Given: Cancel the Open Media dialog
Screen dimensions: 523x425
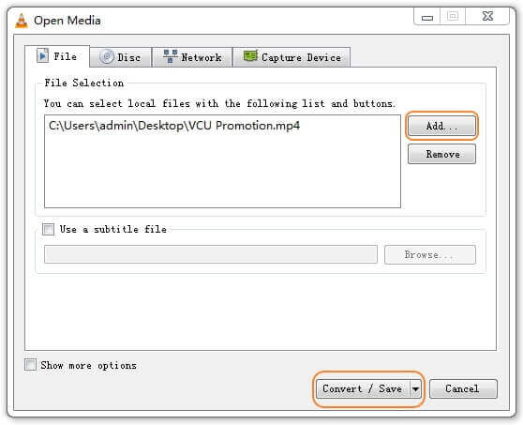Looking at the screenshot, I should tap(463, 389).
